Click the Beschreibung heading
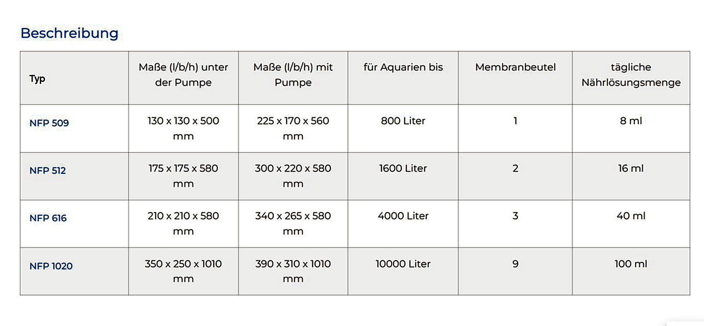This screenshot has width=704, height=326. [69, 33]
